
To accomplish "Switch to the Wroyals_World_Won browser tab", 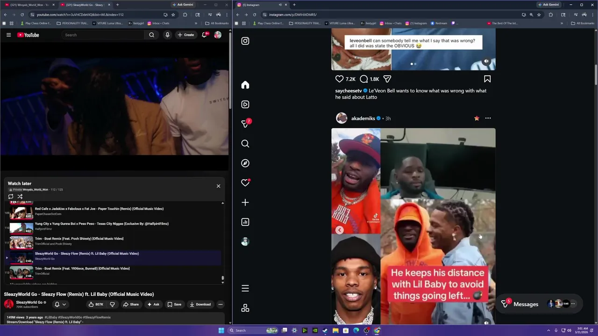I will tap(29, 5).
